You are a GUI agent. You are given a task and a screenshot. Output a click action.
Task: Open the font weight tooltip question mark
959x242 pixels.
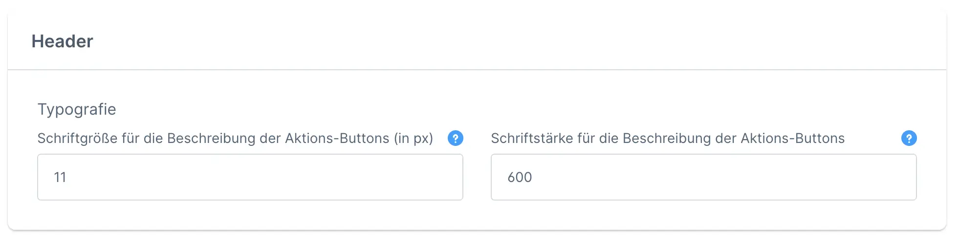click(909, 139)
